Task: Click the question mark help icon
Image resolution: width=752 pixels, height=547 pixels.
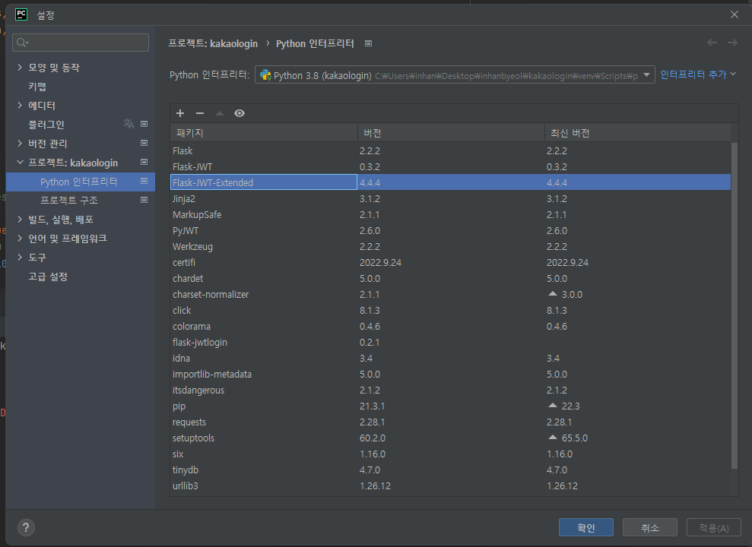Action: tap(26, 528)
